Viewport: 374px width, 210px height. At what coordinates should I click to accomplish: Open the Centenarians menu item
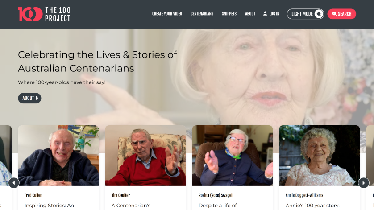click(x=202, y=14)
